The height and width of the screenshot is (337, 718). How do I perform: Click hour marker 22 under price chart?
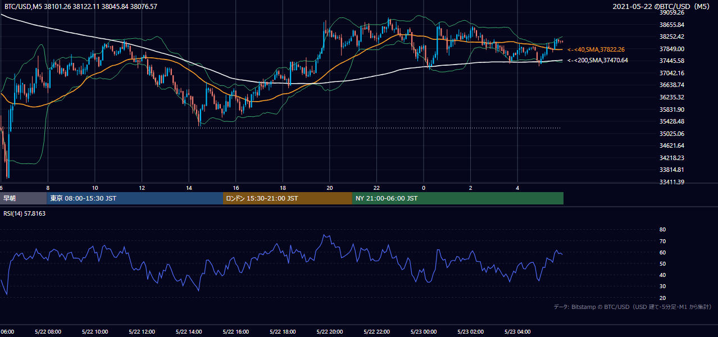pyautogui.click(x=376, y=188)
